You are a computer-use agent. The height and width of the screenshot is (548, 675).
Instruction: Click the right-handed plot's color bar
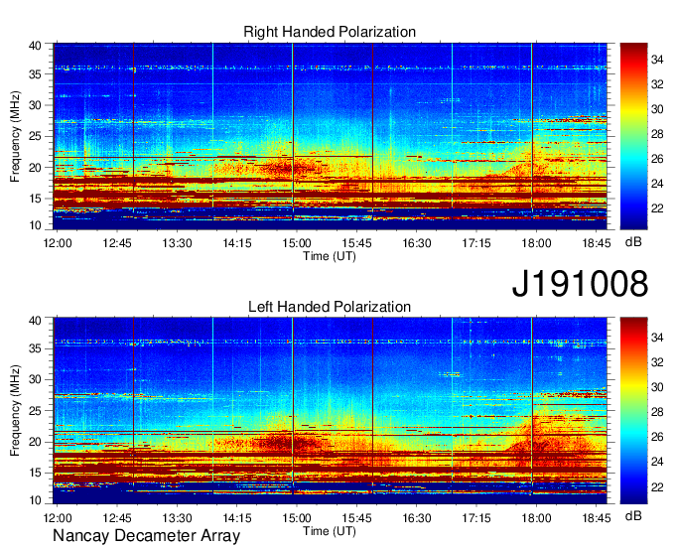633,136
